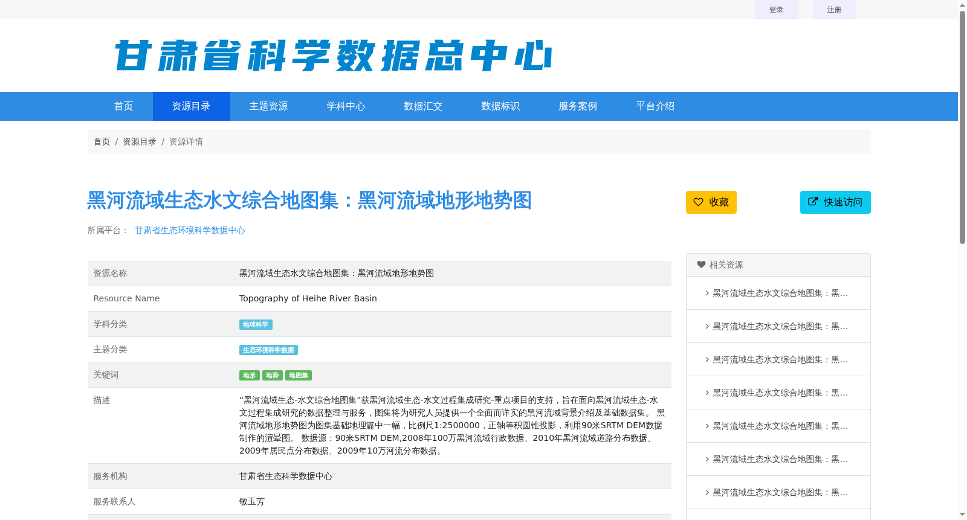
Task: Click the 甘肃省科学数据总中心 logo
Action: tap(333, 56)
